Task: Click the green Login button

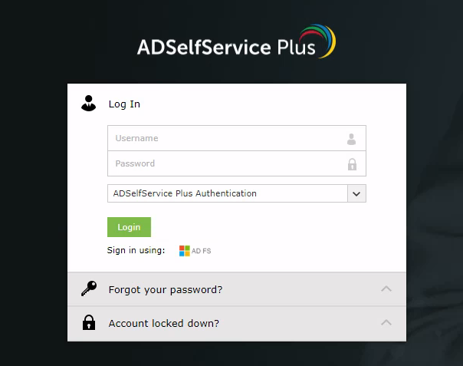Action: [x=129, y=227]
